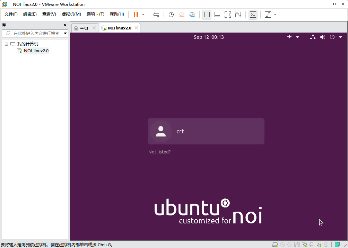Close the NOI linux2.0 tab
This screenshot has height=248, width=348.
[137, 28]
